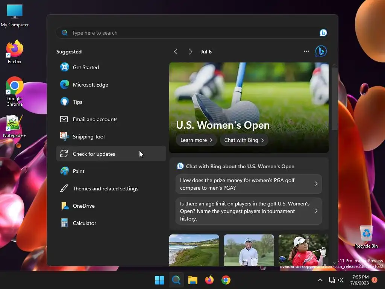Launch Microsoft Edge from suggestions

[x=111, y=85]
